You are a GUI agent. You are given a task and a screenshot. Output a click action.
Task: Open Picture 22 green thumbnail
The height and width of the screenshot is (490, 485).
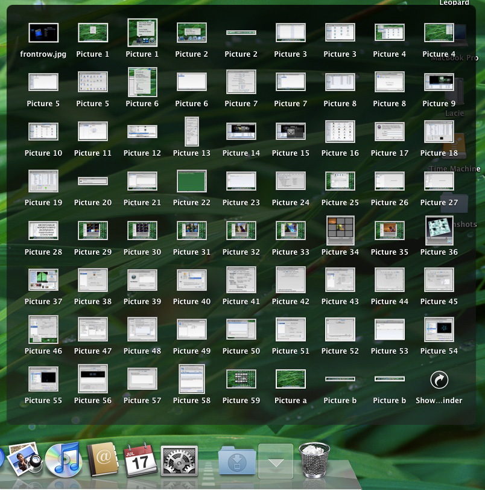192,180
